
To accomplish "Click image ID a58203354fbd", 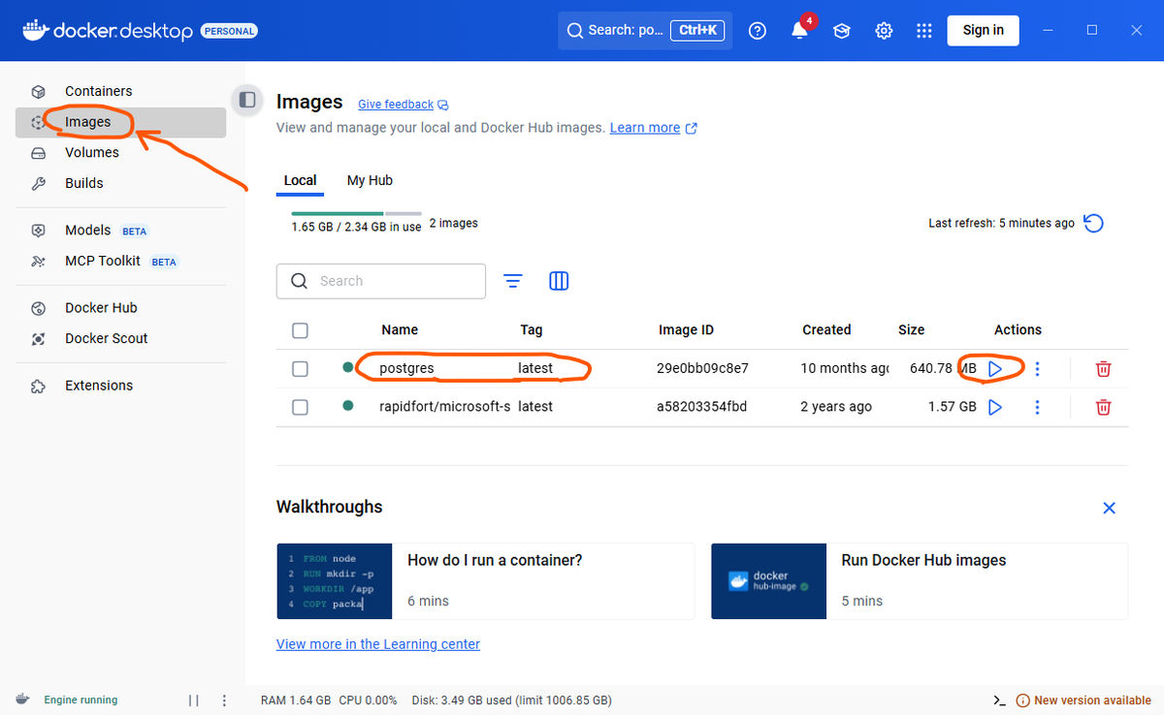I will click(x=702, y=407).
